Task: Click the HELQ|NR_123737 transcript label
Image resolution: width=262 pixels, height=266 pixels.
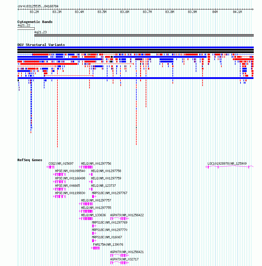Action: pos(103,186)
